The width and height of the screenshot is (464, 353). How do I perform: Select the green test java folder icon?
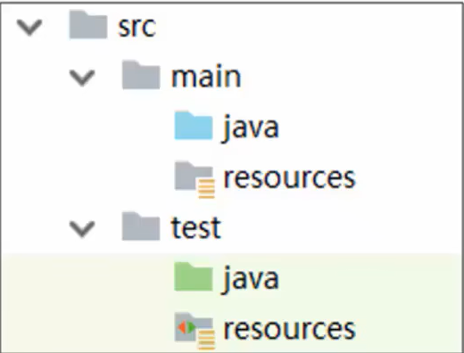point(194,276)
